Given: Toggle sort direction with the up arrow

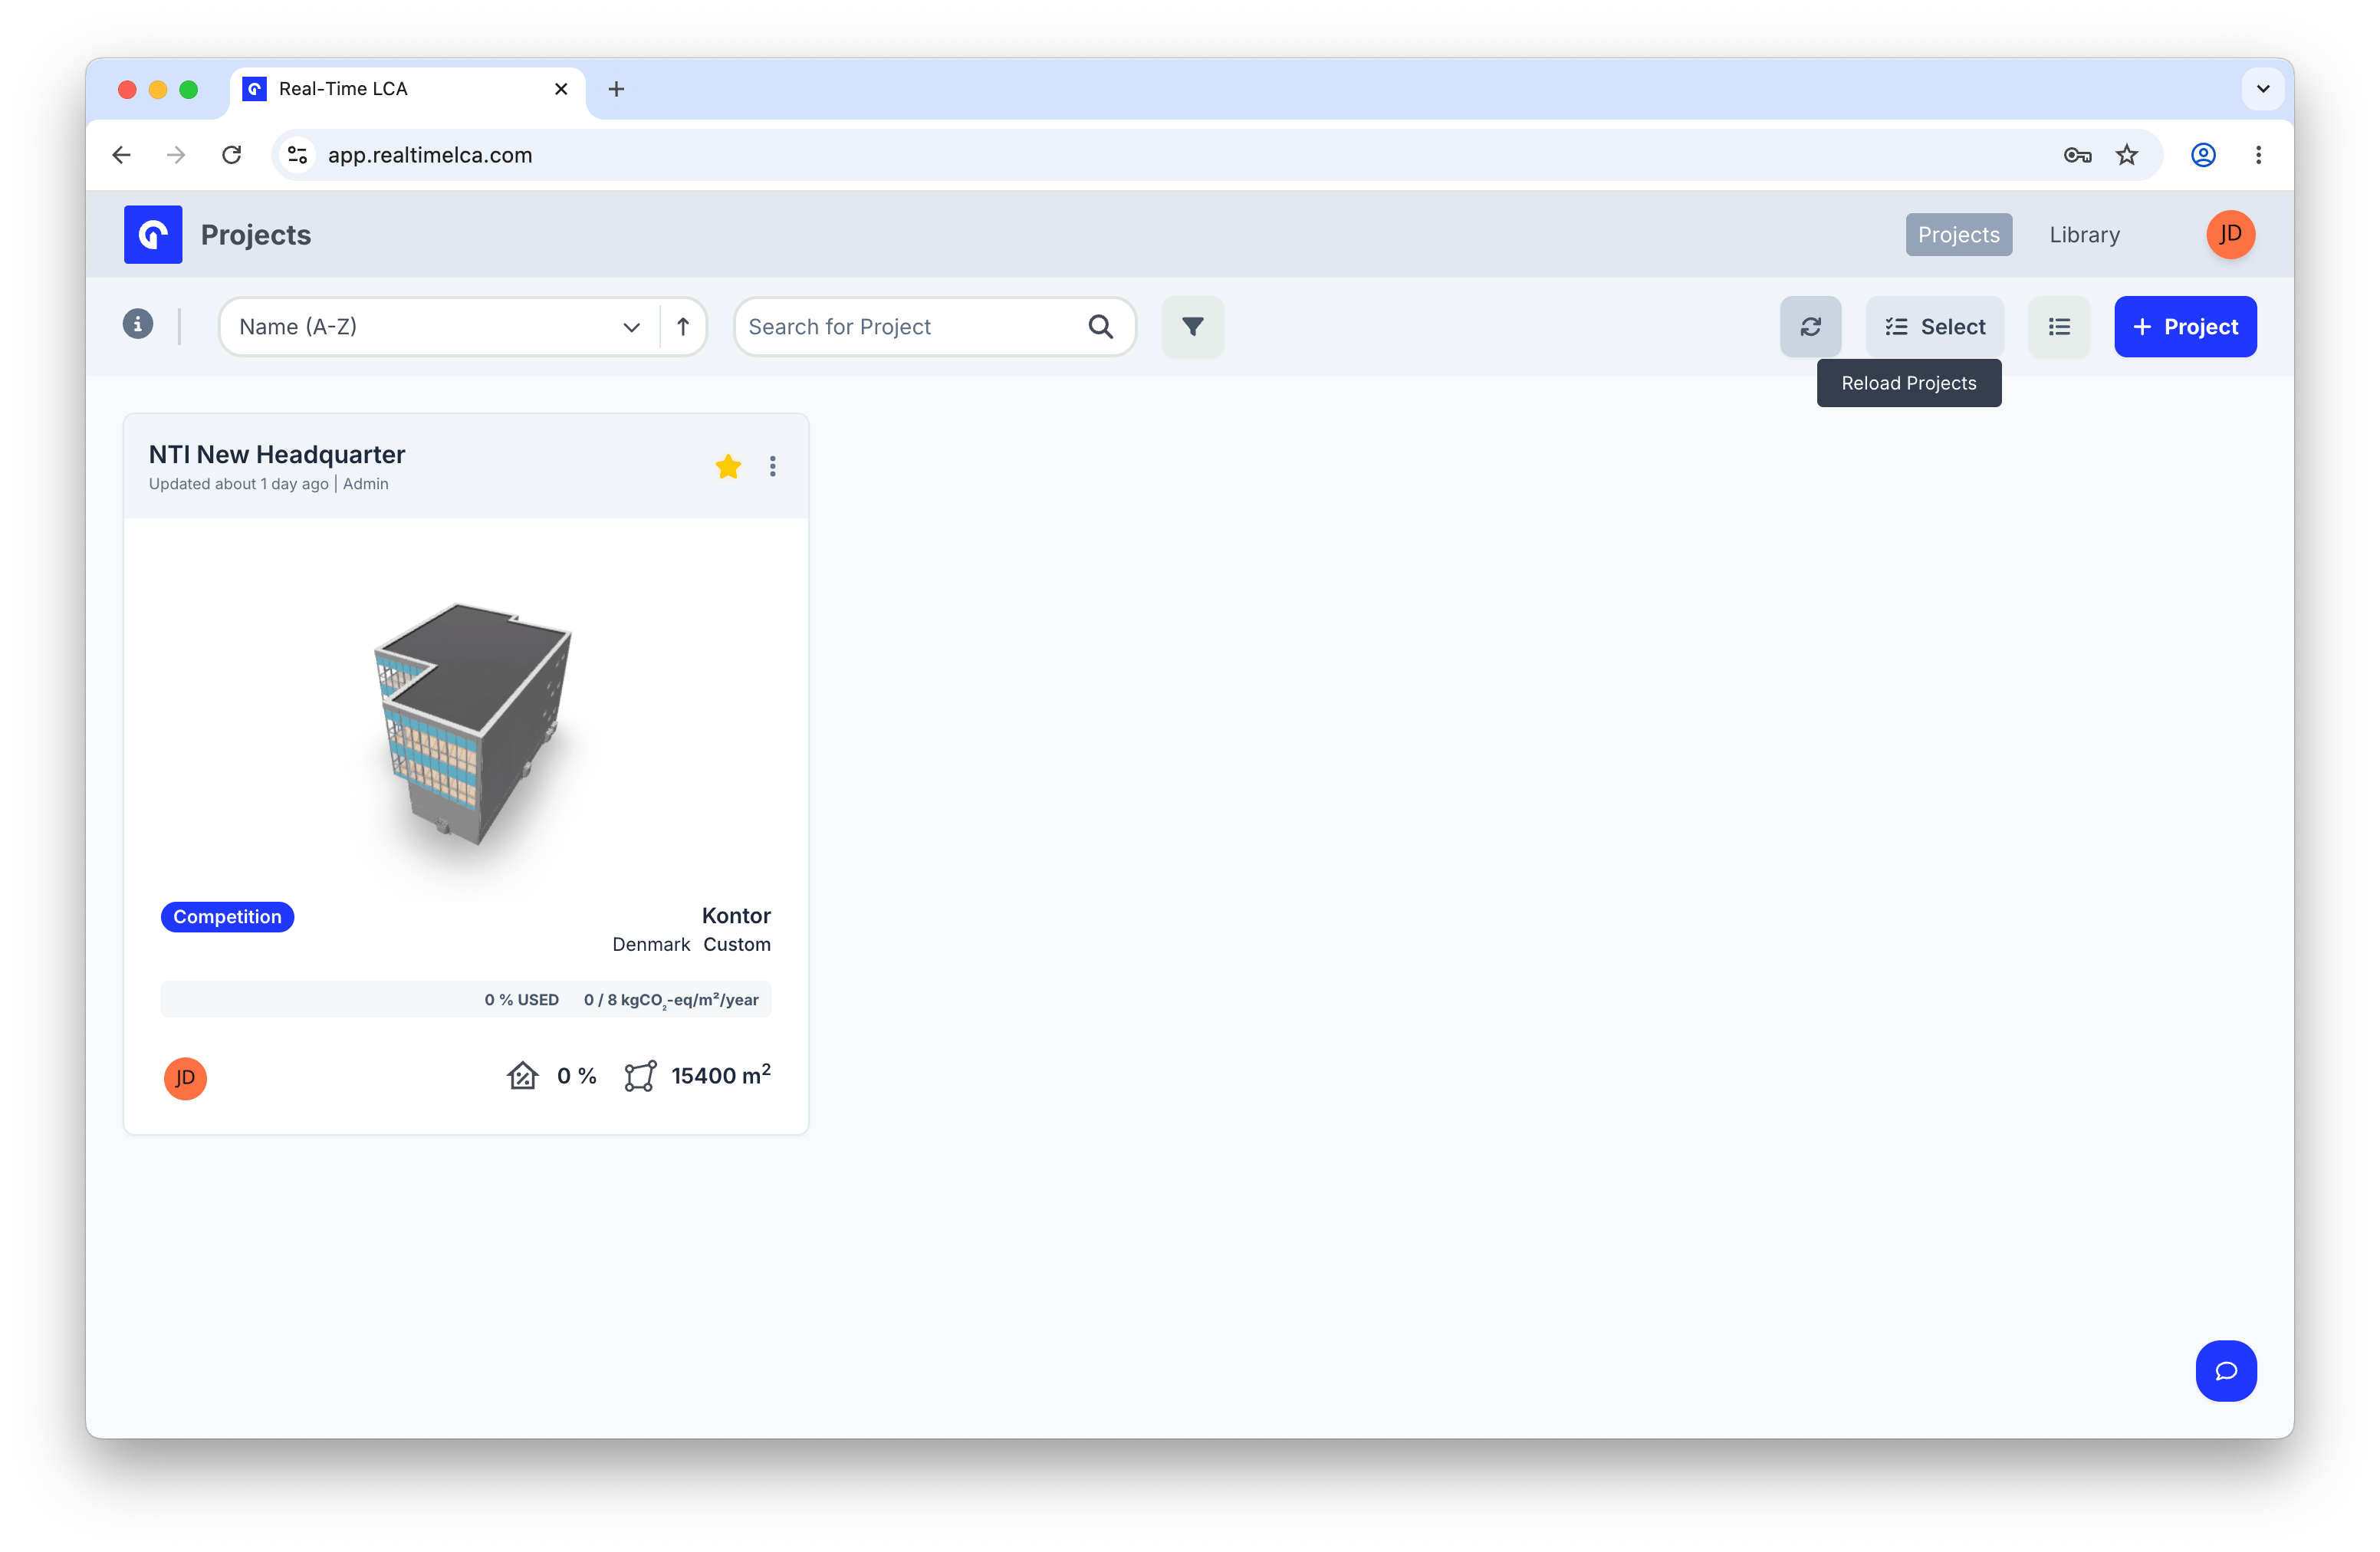Looking at the screenshot, I should pos(683,326).
